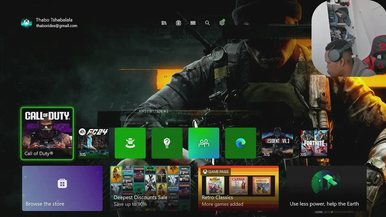Click the green Earth power-saving icon
The image size is (386, 217).
(325, 183)
